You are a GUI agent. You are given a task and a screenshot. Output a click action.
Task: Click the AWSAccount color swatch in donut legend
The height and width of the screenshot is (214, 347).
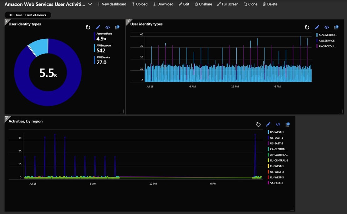point(94,48)
